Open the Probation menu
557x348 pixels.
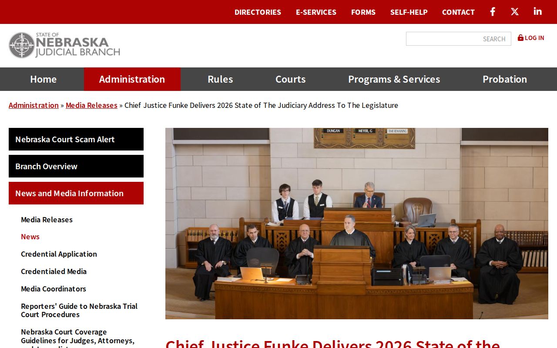(505, 79)
